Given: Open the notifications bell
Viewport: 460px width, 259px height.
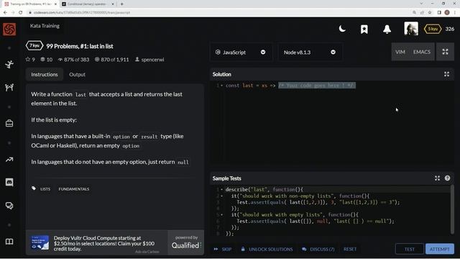Looking at the screenshot, I should click(x=387, y=29).
